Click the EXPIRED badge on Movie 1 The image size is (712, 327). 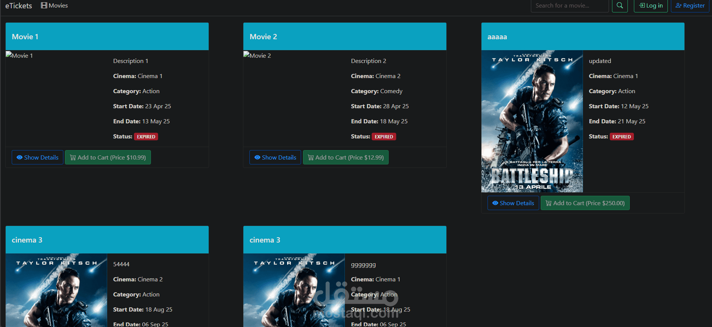(x=146, y=137)
